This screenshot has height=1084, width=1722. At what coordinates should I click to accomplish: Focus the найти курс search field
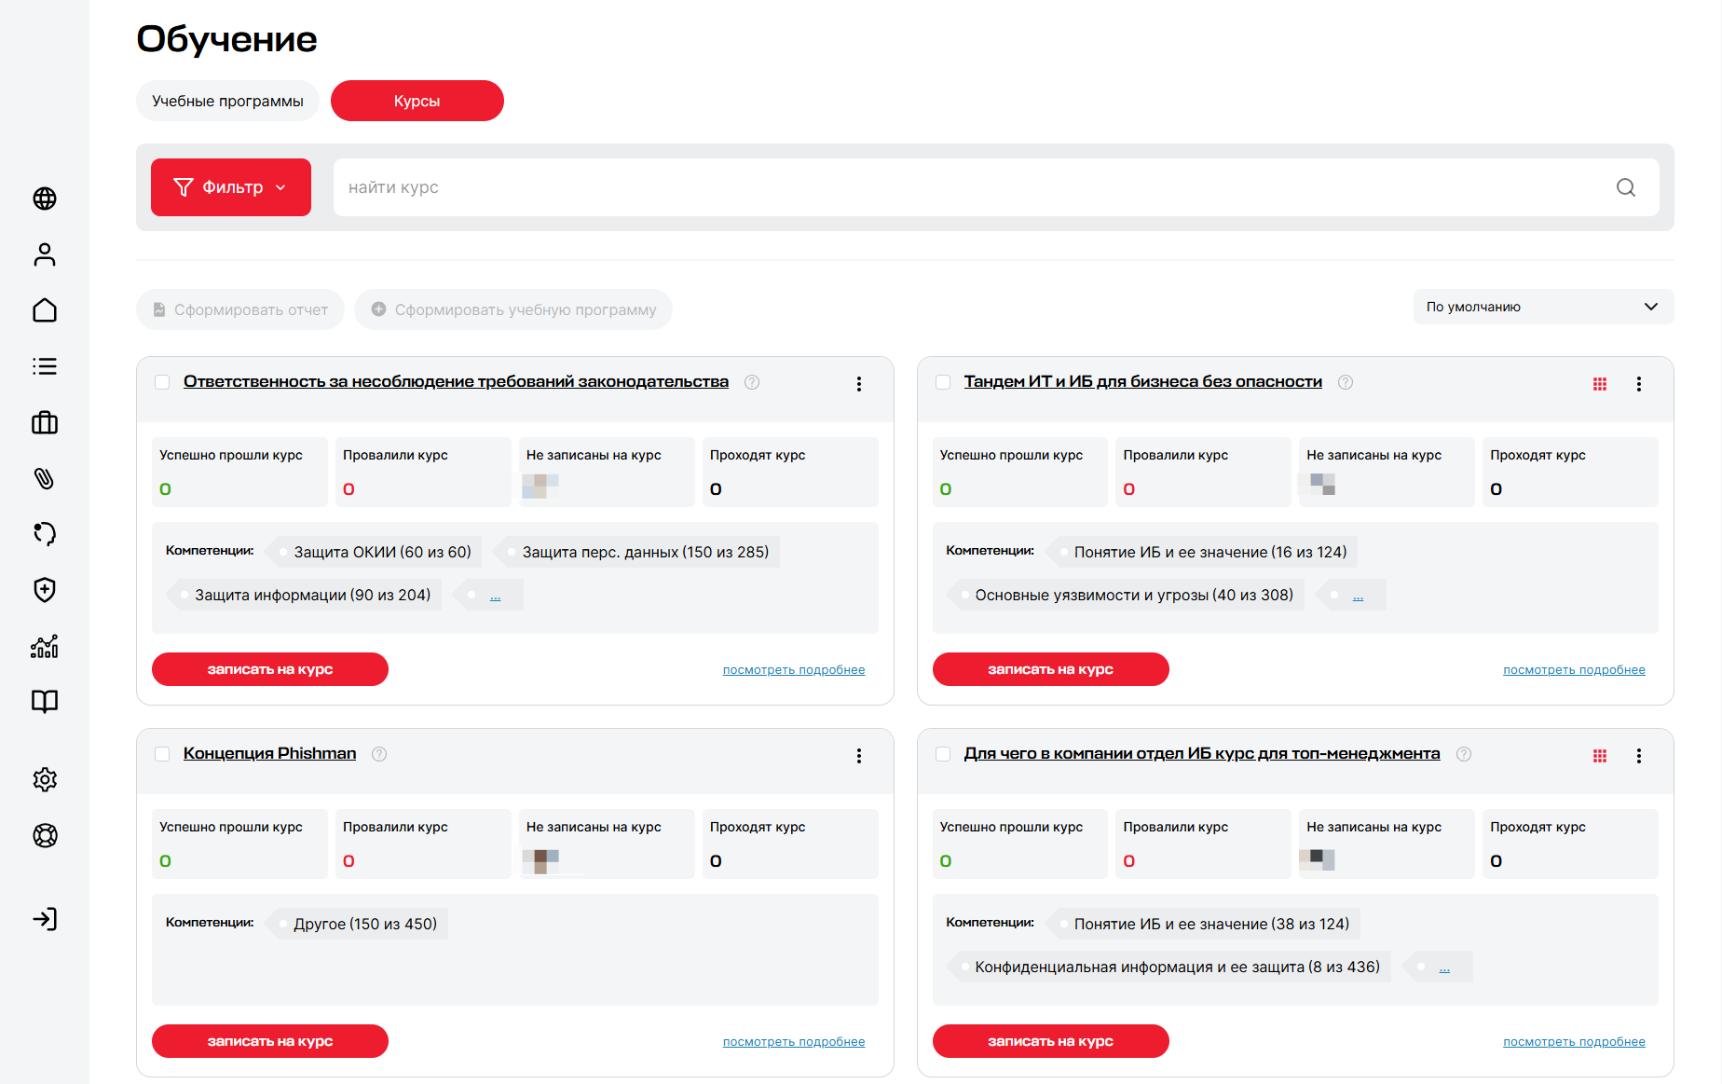[996, 187]
